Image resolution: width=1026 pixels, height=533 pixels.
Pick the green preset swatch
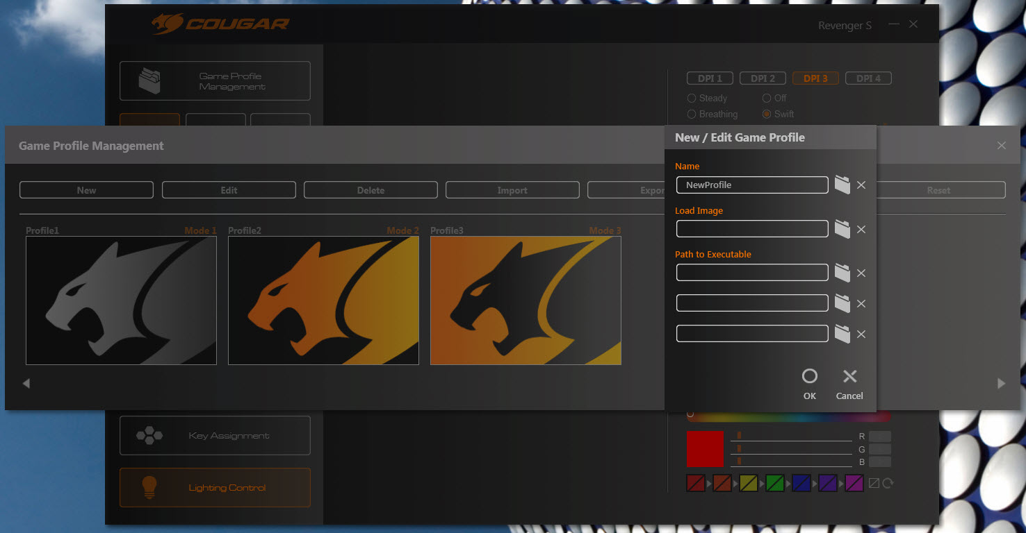click(x=775, y=483)
